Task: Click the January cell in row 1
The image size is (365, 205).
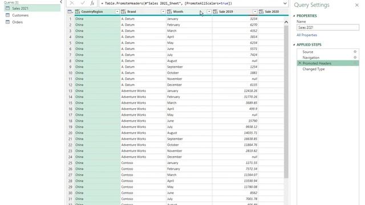Action: click(189, 19)
